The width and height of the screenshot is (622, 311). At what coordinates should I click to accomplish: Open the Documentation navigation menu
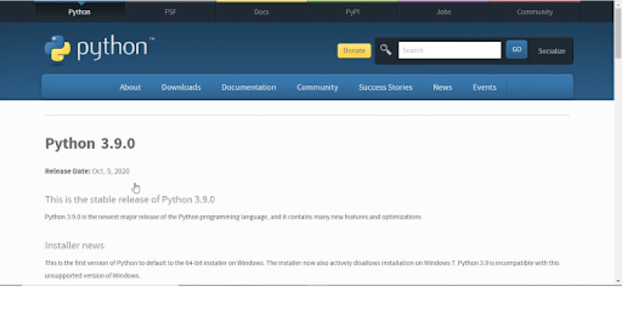[x=249, y=87]
